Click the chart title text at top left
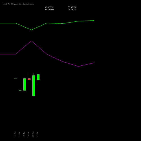 coord(19,4)
